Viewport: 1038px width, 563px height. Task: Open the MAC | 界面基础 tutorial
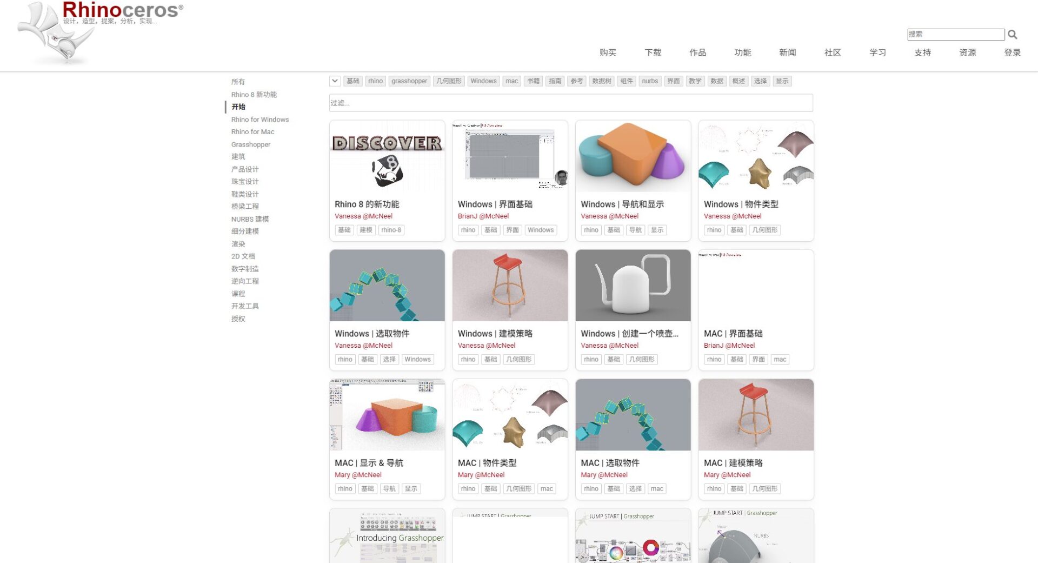(734, 334)
